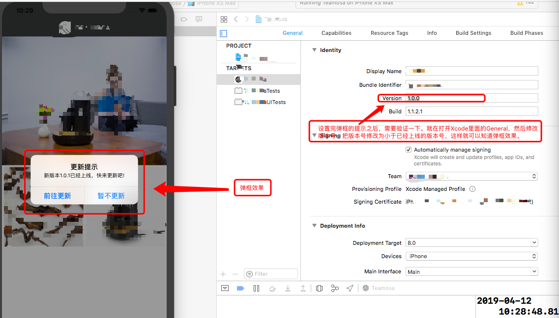
Task: Click 'Xcode Managed Profile' text
Action: (x=435, y=189)
